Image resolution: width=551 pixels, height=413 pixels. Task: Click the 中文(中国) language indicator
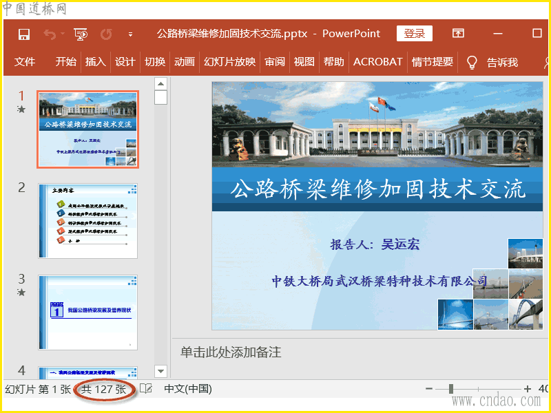point(188,389)
